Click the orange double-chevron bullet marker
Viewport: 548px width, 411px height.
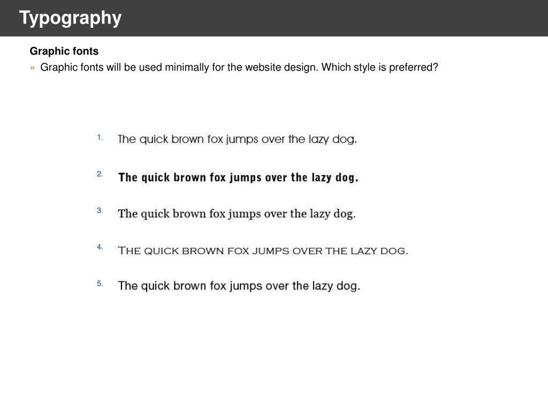(33, 67)
